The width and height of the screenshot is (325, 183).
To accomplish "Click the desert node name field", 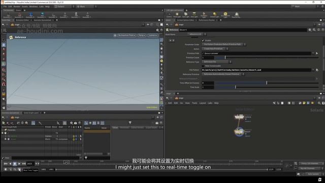I will [243, 30].
